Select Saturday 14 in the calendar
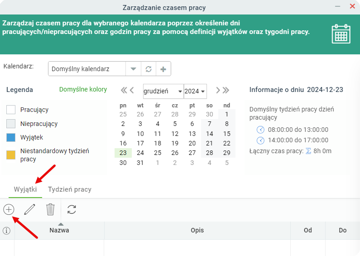This screenshot has height=256, width=360. click(209, 134)
